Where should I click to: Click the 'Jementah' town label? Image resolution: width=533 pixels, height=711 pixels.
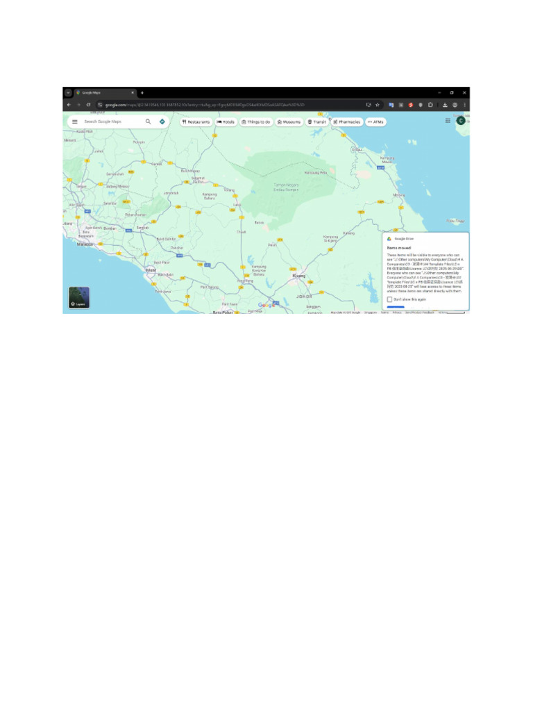coord(171,193)
